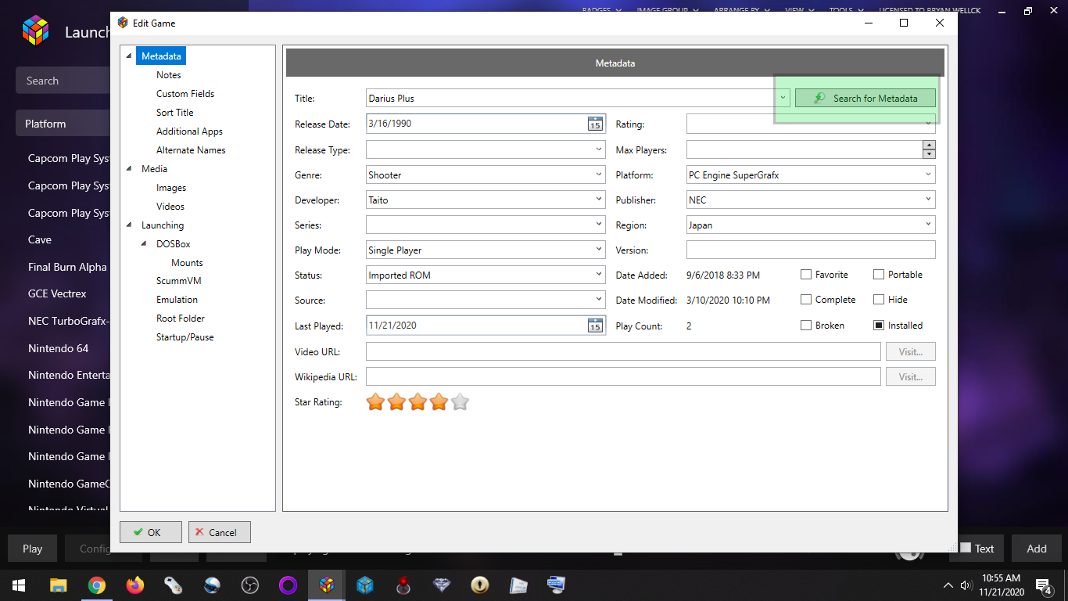
Task: Open the Developer dropdown
Action: click(x=599, y=200)
